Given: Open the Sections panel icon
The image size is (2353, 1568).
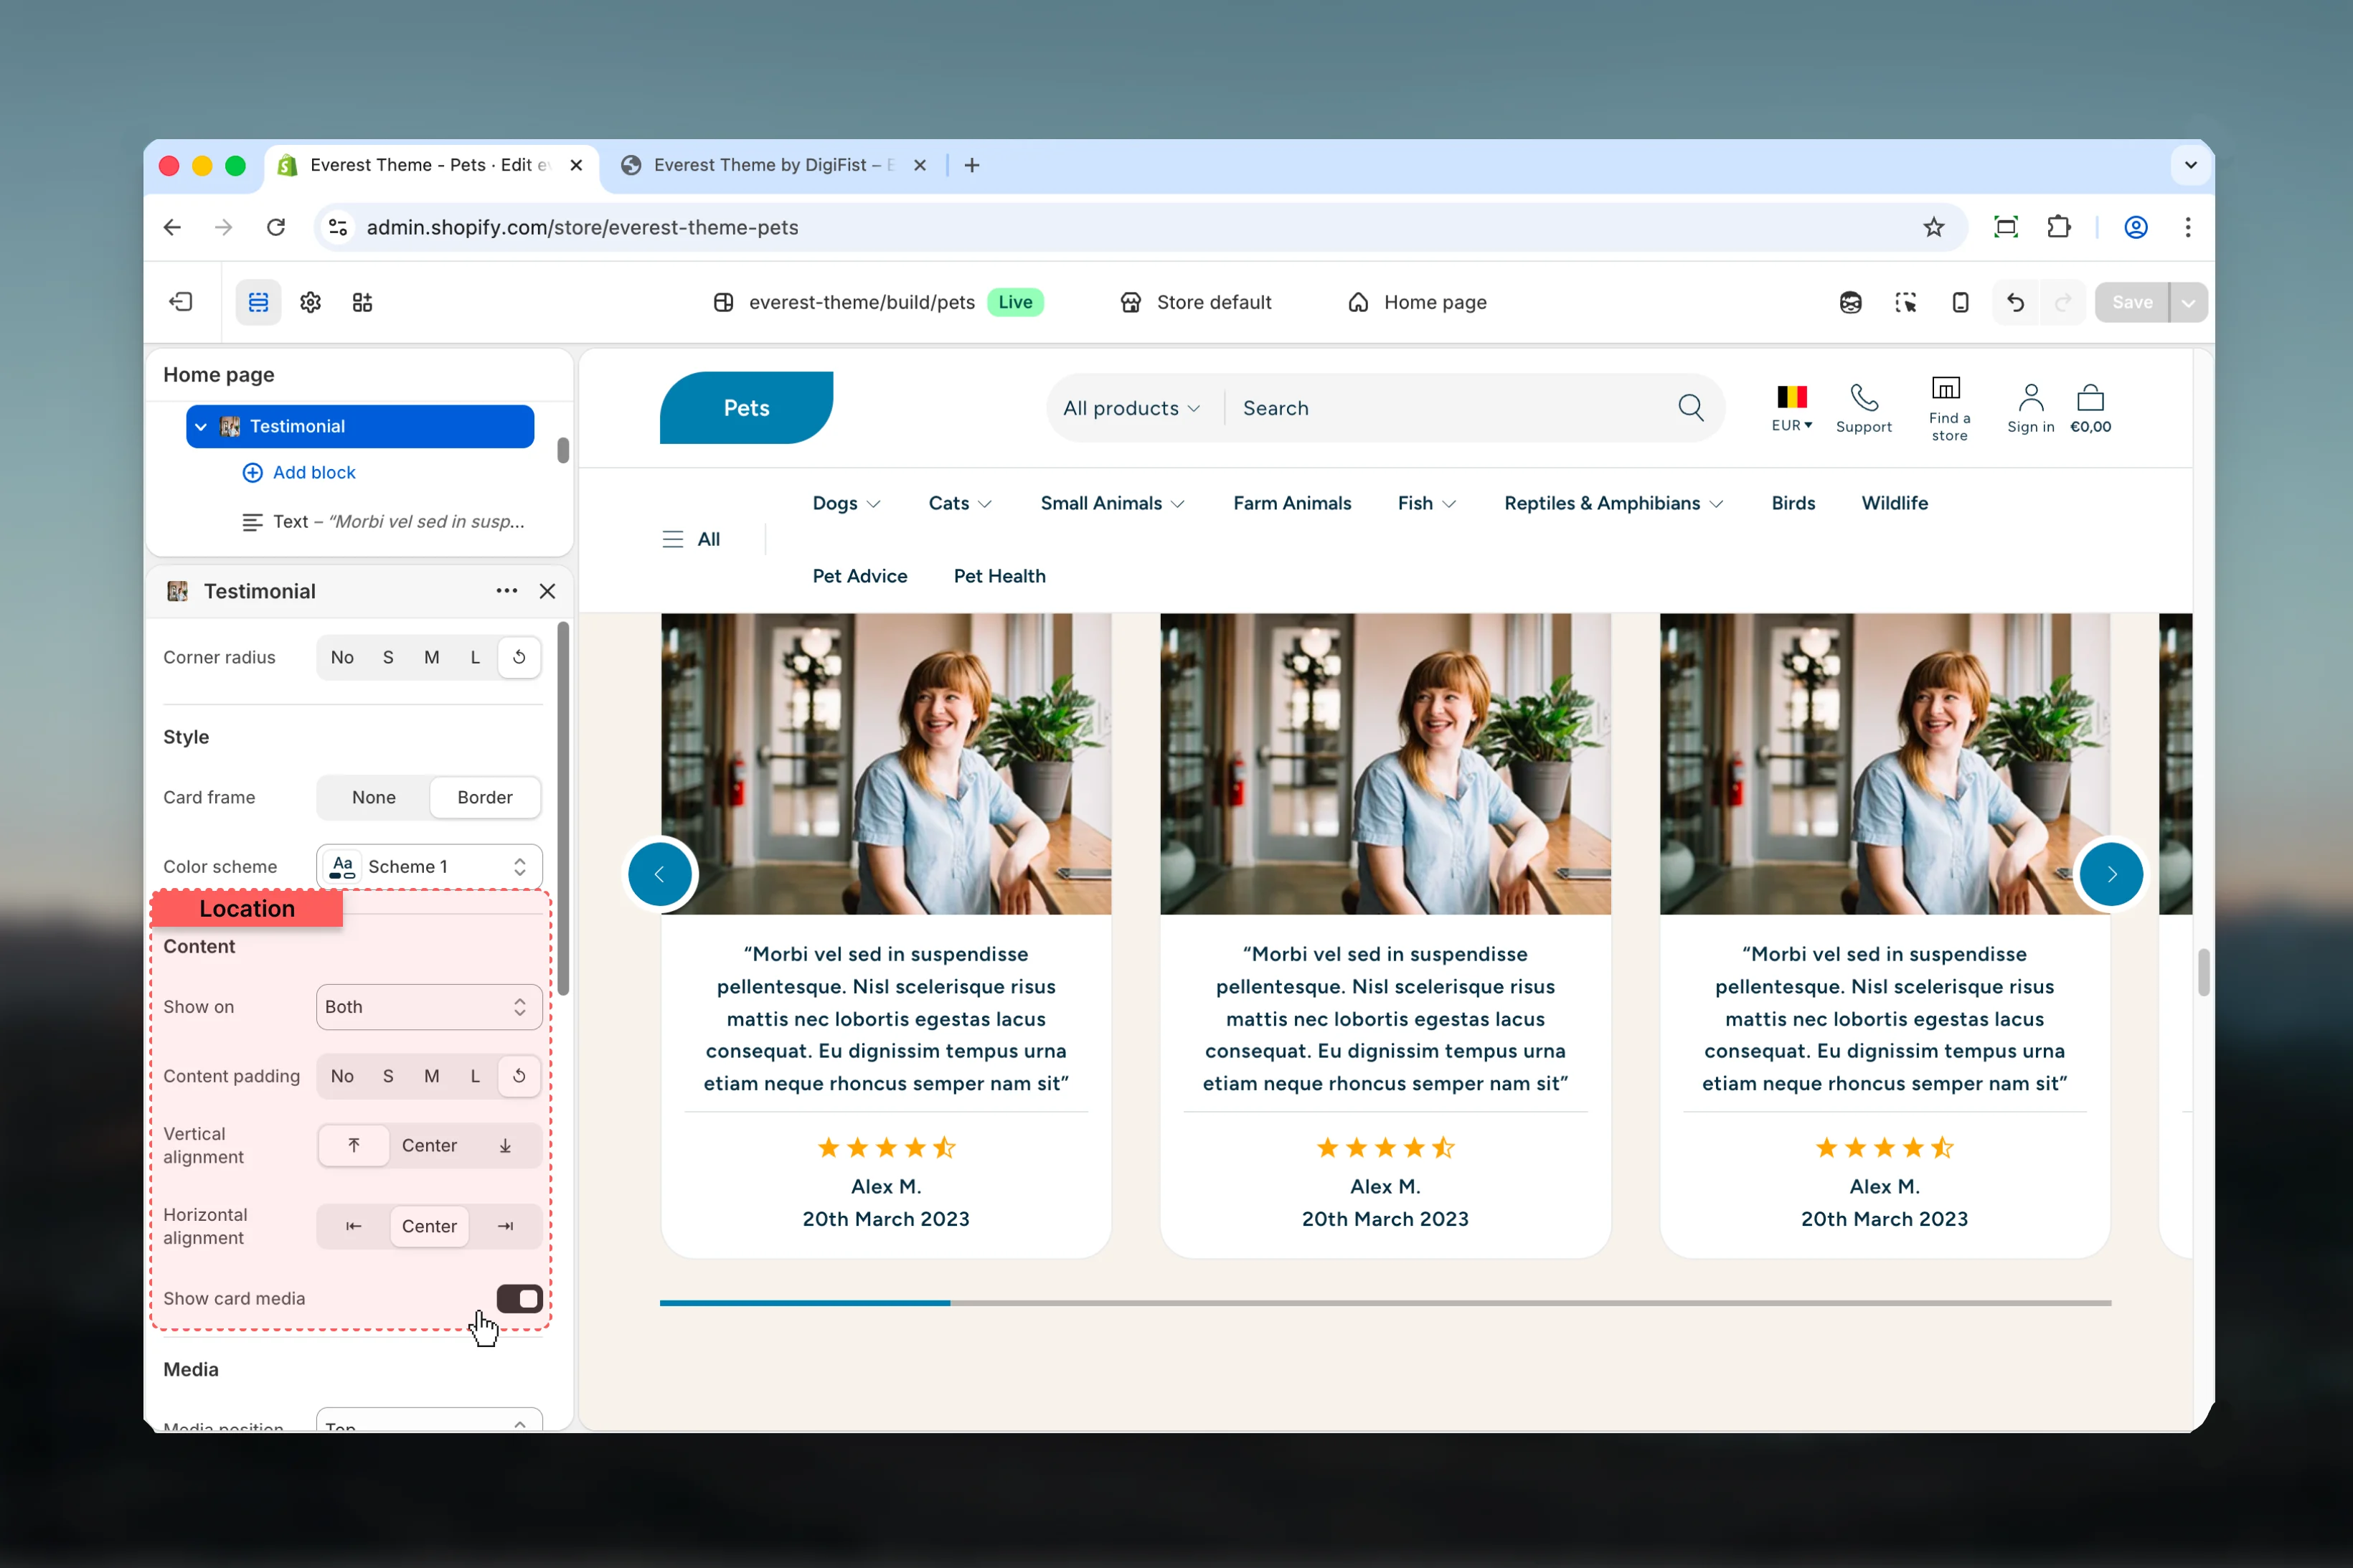Looking at the screenshot, I should (258, 302).
